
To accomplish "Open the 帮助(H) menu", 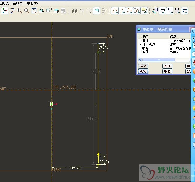I will (32, 3).
